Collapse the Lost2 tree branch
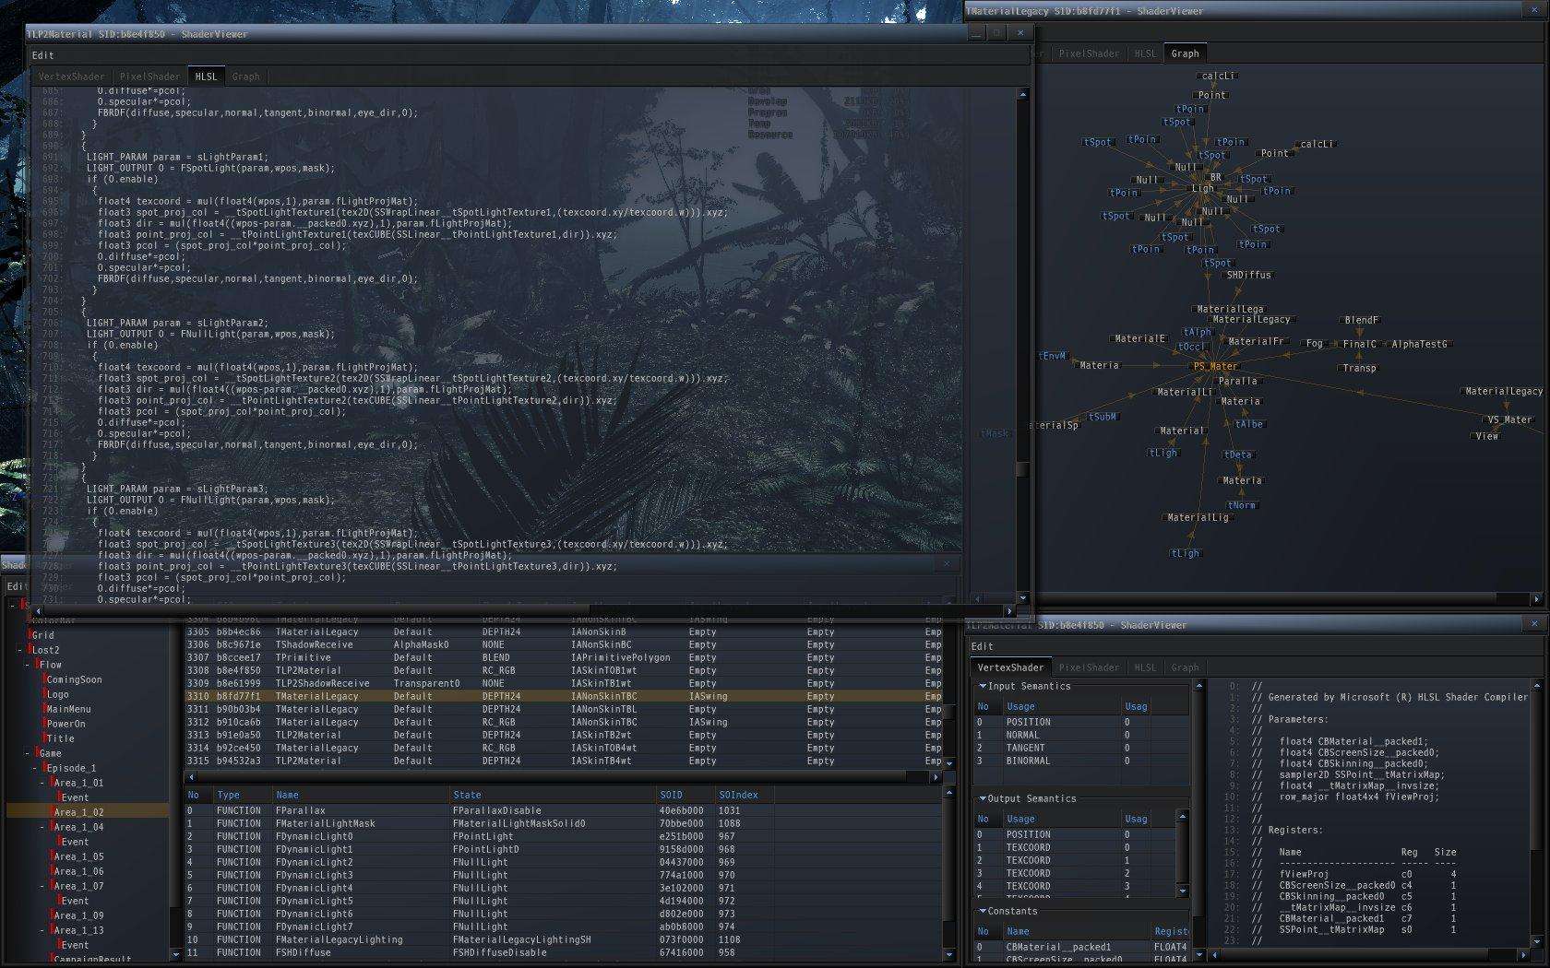1550x968 pixels. coord(20,650)
